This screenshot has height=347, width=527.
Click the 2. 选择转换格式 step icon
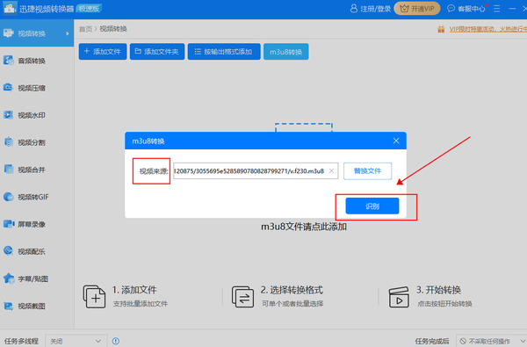242,297
